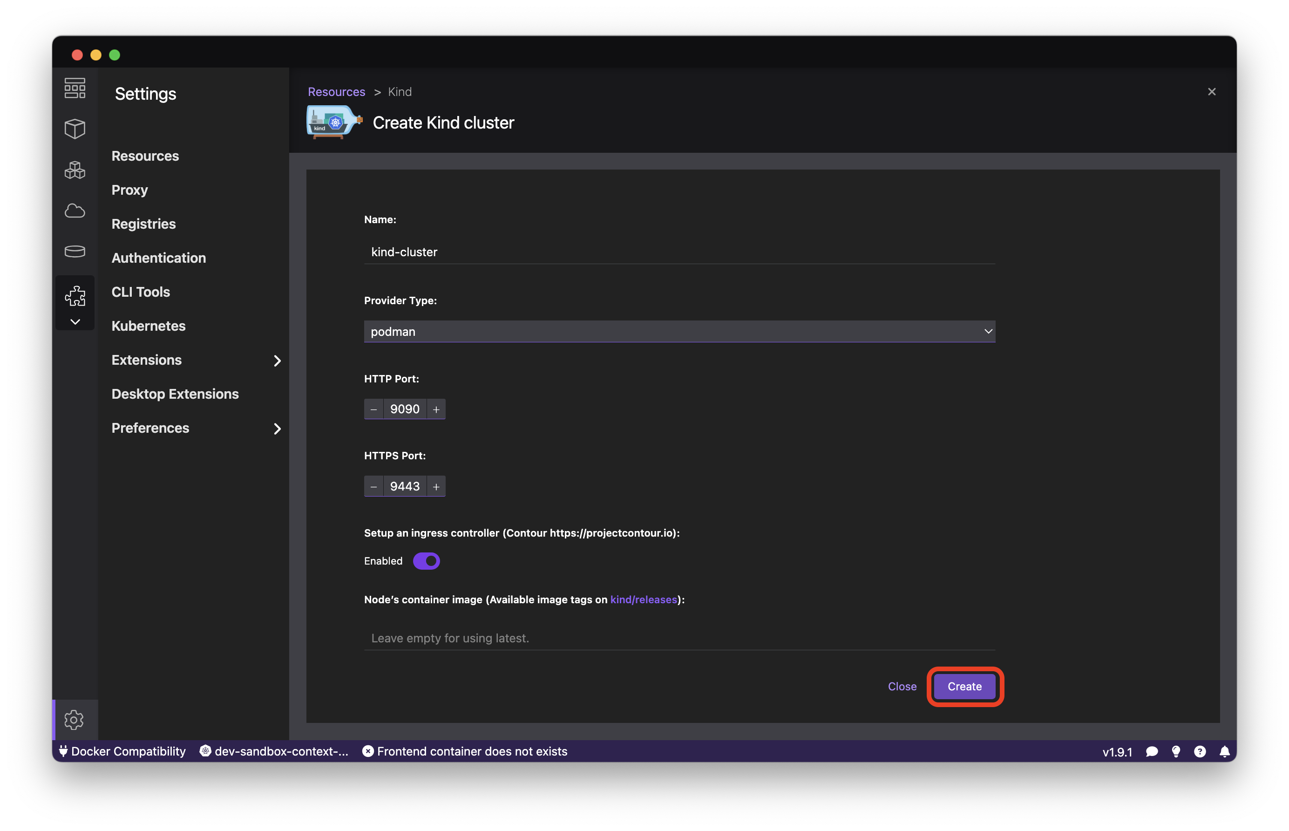Click the Kind cluster bottle logo

point(334,122)
